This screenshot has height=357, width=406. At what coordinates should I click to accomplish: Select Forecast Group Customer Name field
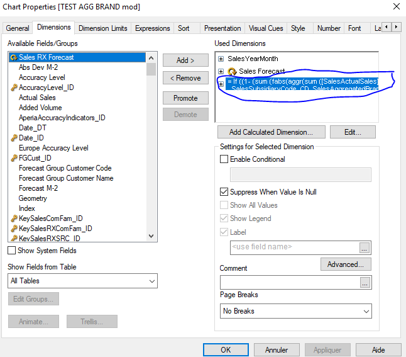[x=66, y=178]
